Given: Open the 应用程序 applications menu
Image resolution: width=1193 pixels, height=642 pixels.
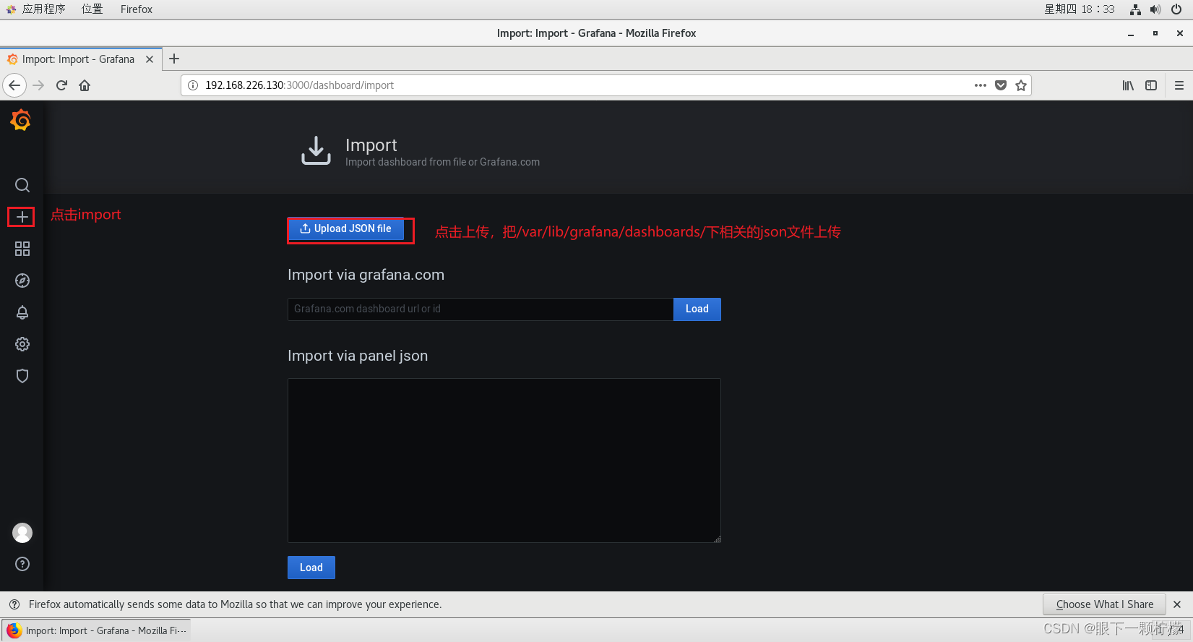Looking at the screenshot, I should coord(36,9).
